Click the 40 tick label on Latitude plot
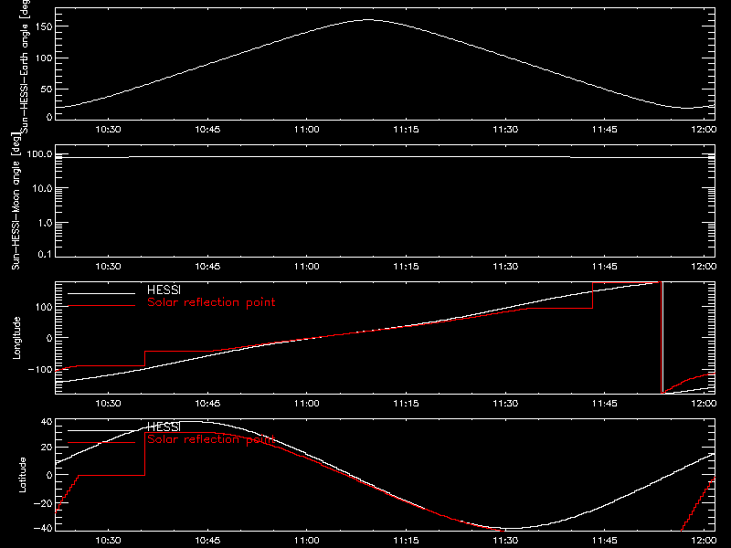This screenshot has height=548, width=731. tap(47, 422)
